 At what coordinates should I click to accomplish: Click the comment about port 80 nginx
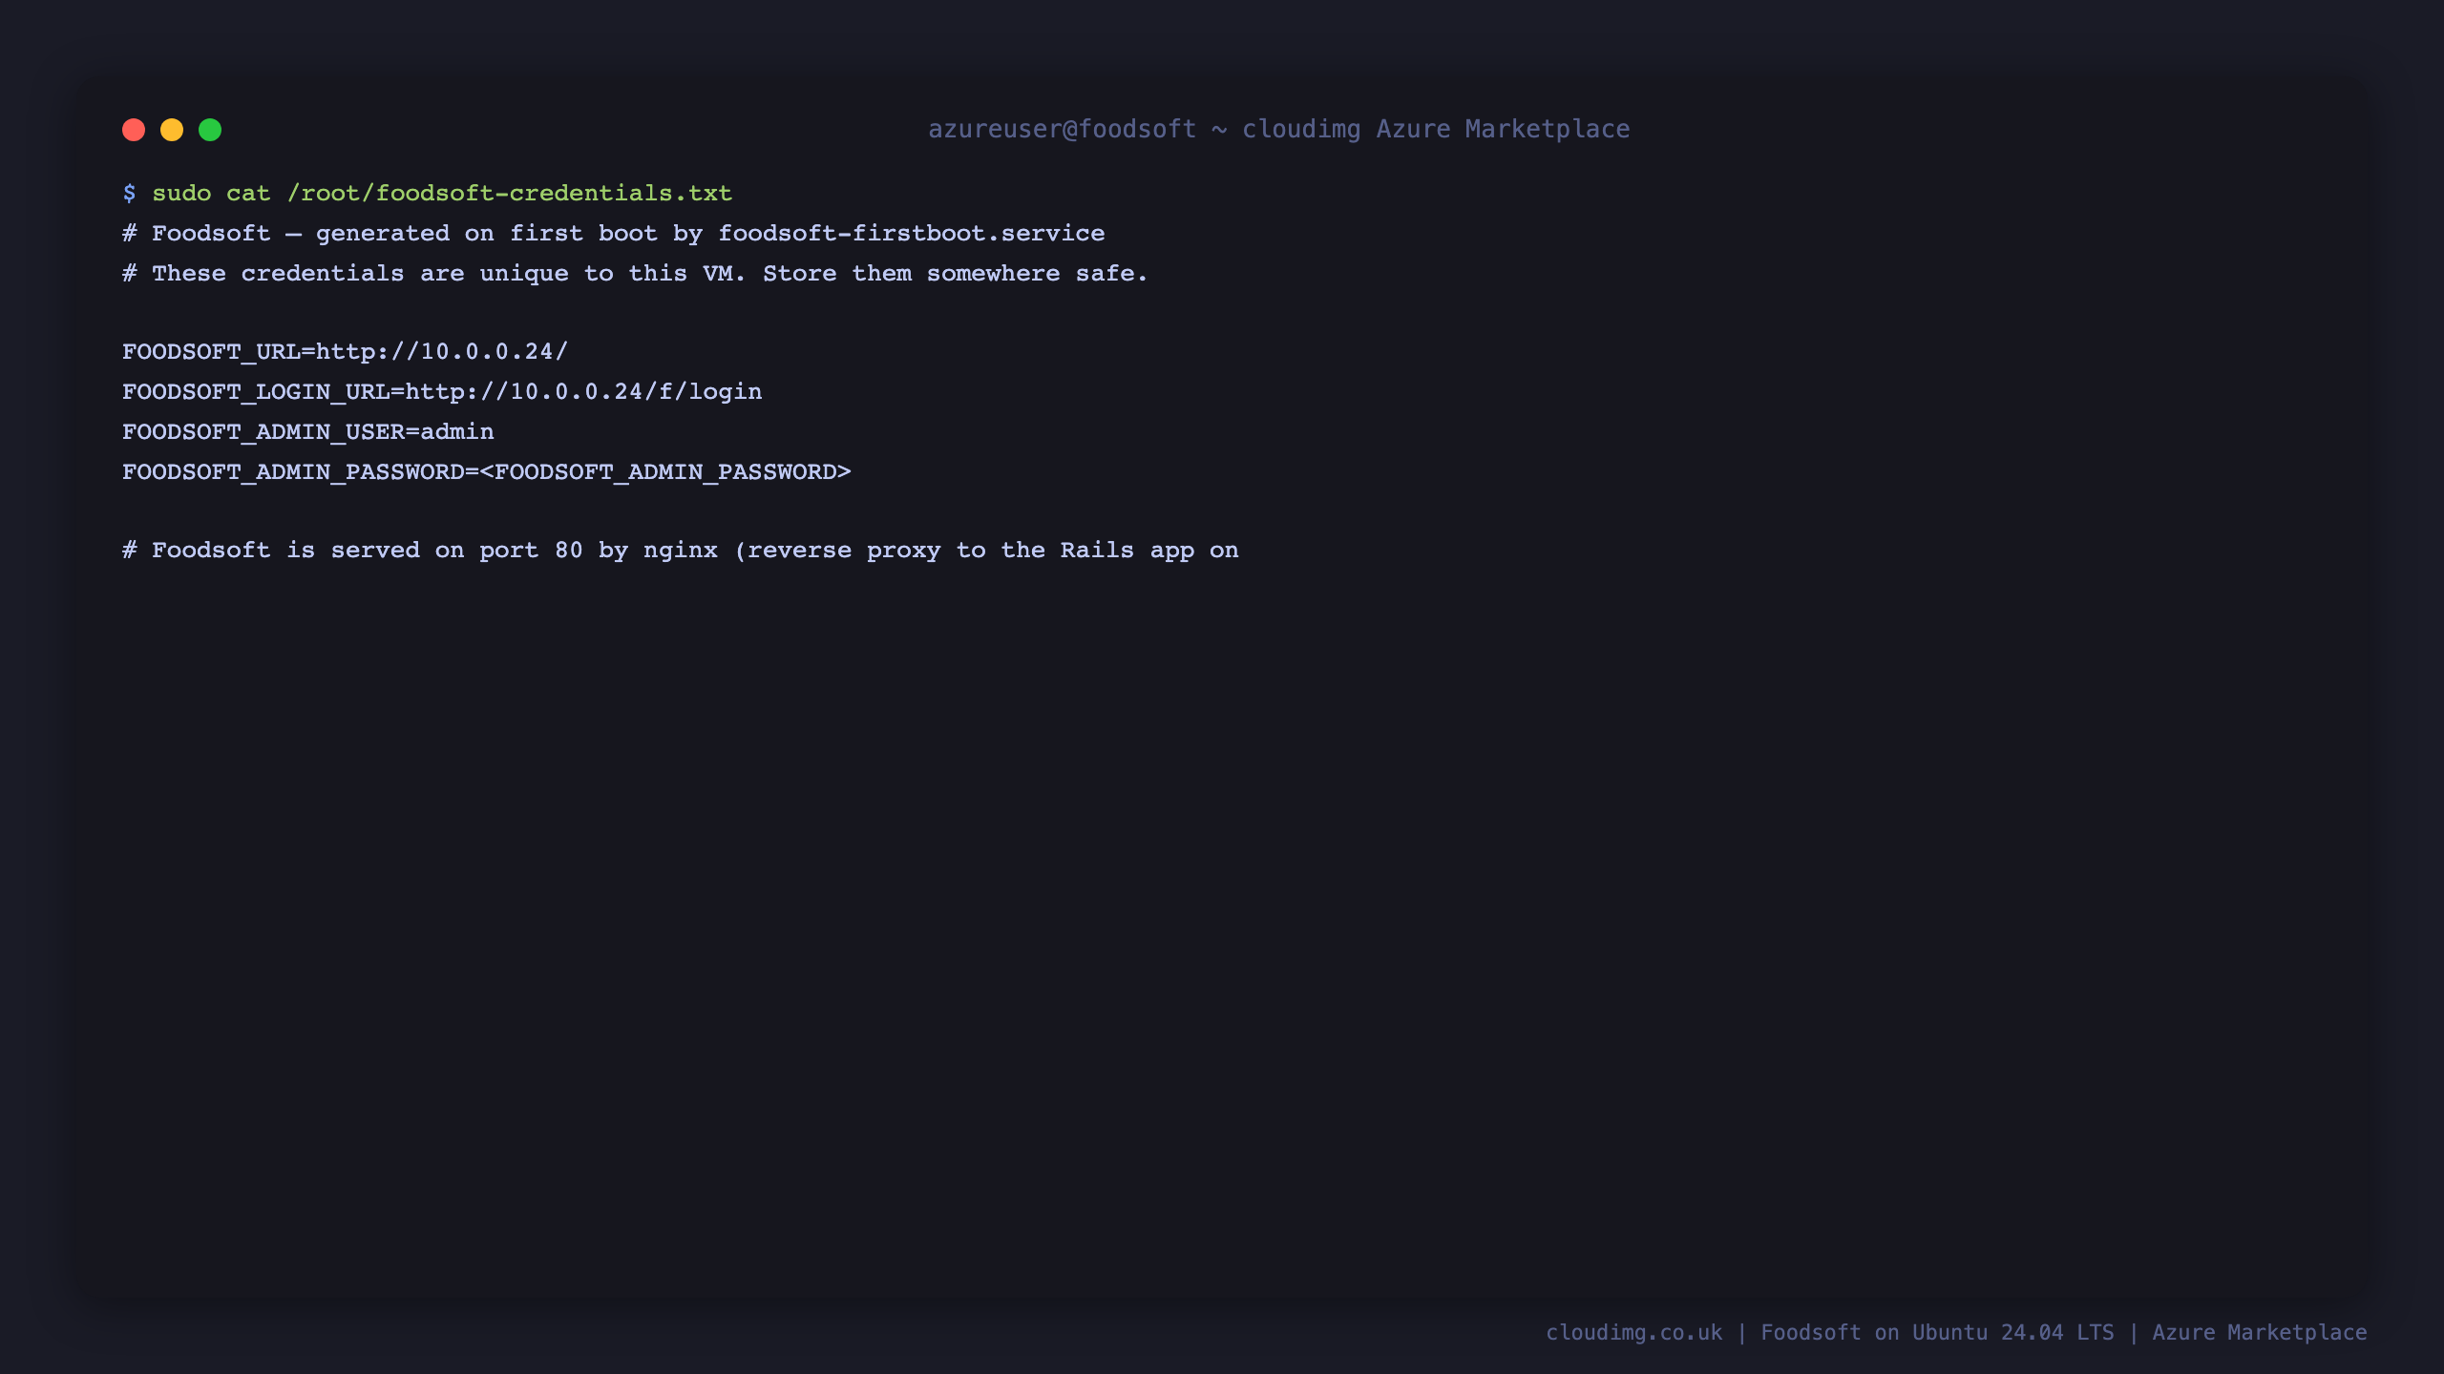pyautogui.click(x=681, y=551)
